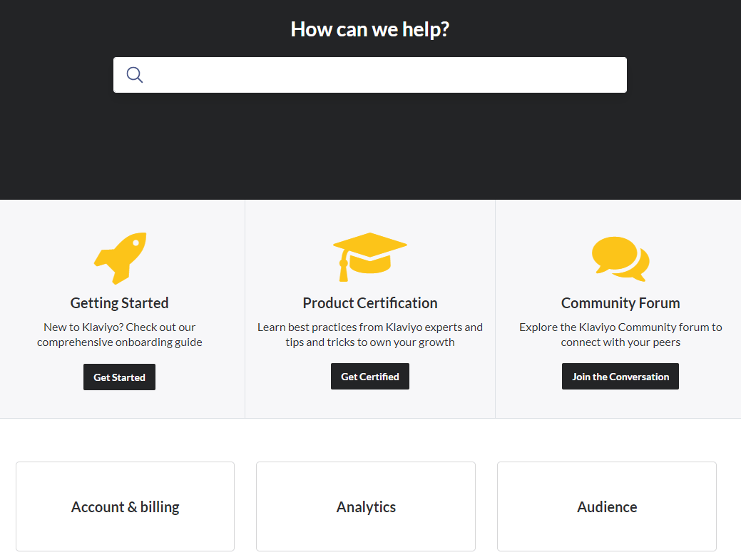Viewport: 741px width, 555px height.
Task: Click the "New to Klaviyo? Check out our" text
Action: (x=120, y=327)
